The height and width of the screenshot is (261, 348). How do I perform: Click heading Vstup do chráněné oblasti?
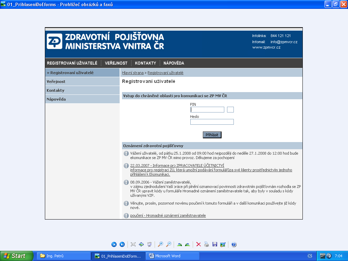point(175,96)
